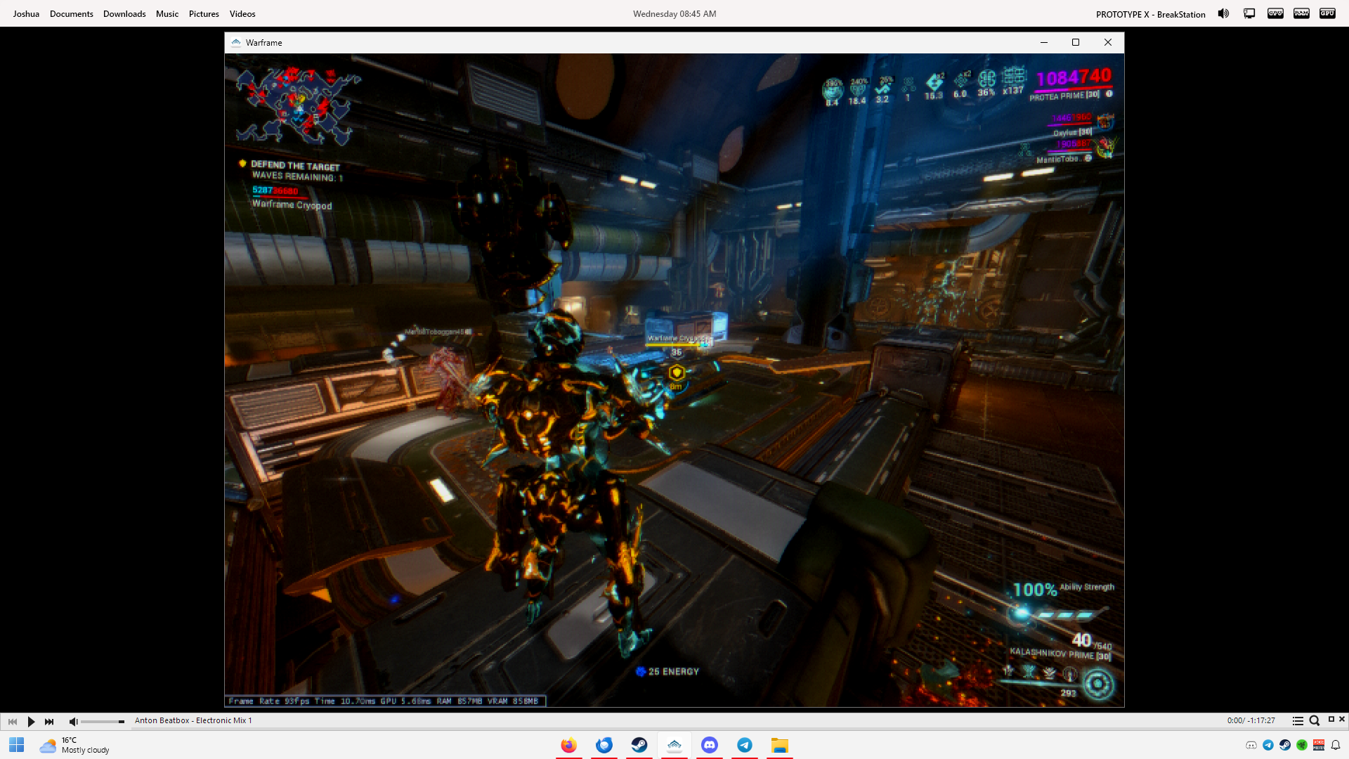The width and height of the screenshot is (1349, 759).
Task: Click the 100% Ability Strength indicator
Action: 1063,589
